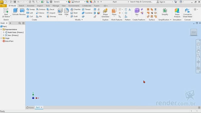Choose the Loft tool
201x113 pixels.
point(30,13)
